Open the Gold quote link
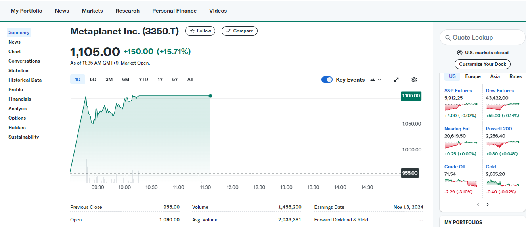526x227 pixels. (491, 167)
